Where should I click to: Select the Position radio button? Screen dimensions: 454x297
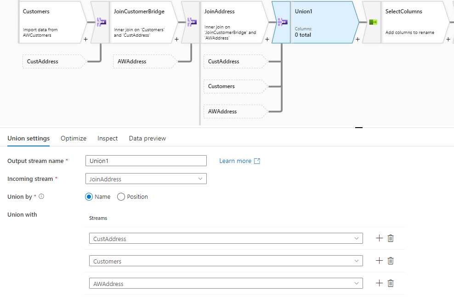(x=121, y=197)
